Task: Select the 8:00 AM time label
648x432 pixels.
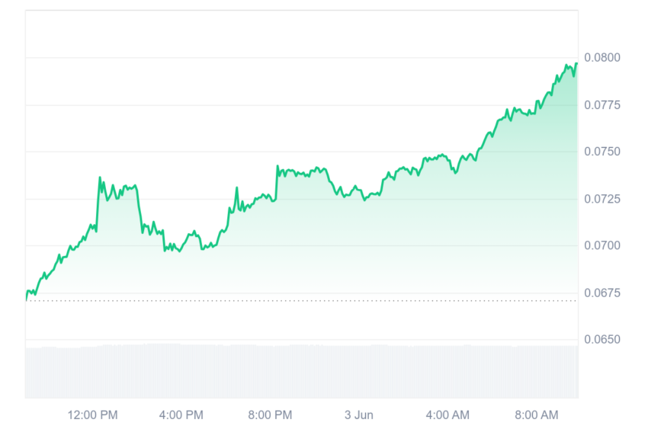Action: pyautogui.click(x=537, y=415)
